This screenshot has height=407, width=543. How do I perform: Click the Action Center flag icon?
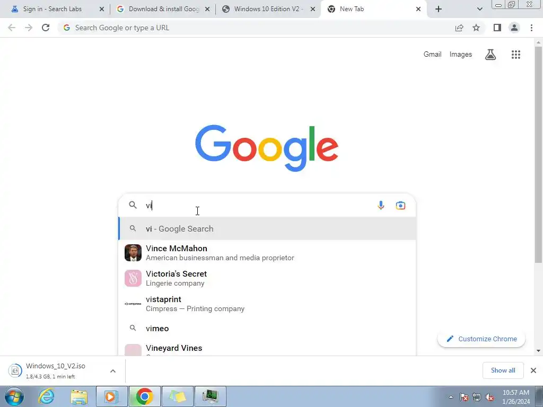[x=464, y=397]
